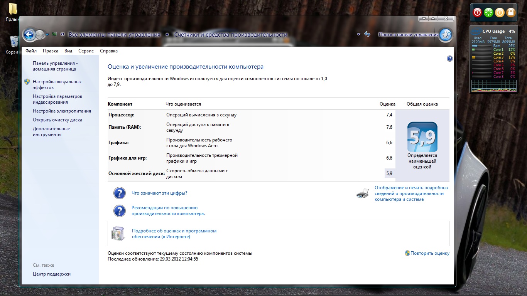Focus the 'Поиск в панели управления' search box
The width and height of the screenshot is (527, 296).
pos(408,35)
